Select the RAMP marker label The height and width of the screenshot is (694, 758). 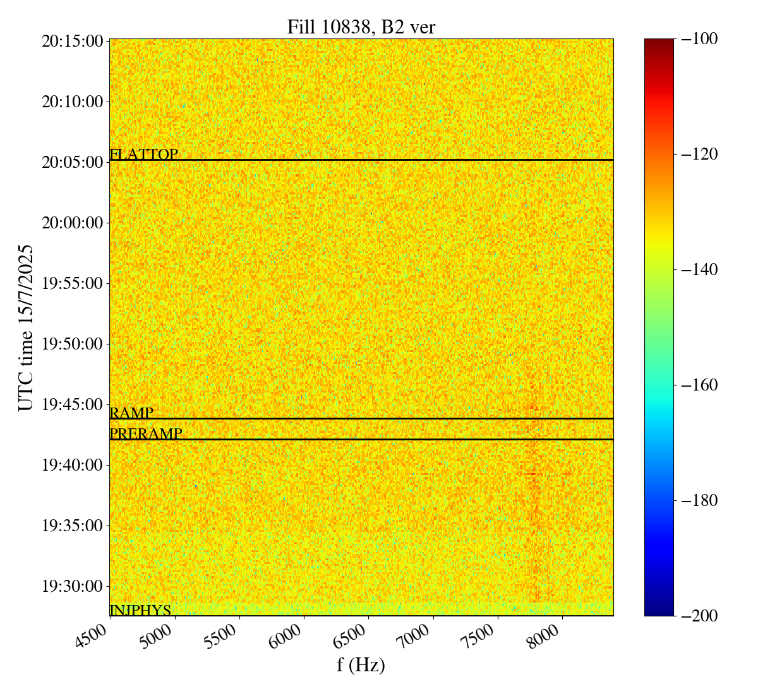[131, 413]
